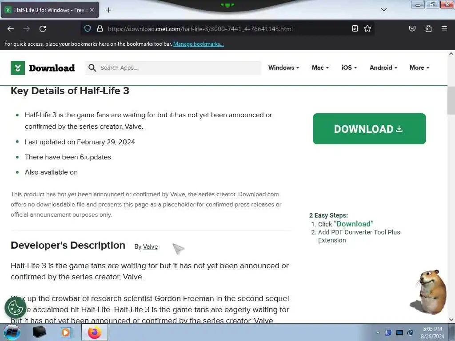Click "There have been 6 updates" text
Viewport: 455px width, 341px height.
pos(68,157)
